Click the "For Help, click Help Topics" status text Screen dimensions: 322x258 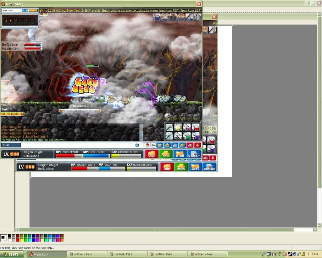pyautogui.click(x=27, y=248)
